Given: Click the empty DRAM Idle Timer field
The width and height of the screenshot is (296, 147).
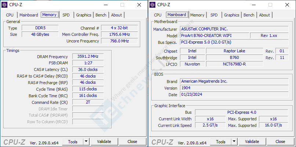Looking at the screenshot, I should (88, 109).
